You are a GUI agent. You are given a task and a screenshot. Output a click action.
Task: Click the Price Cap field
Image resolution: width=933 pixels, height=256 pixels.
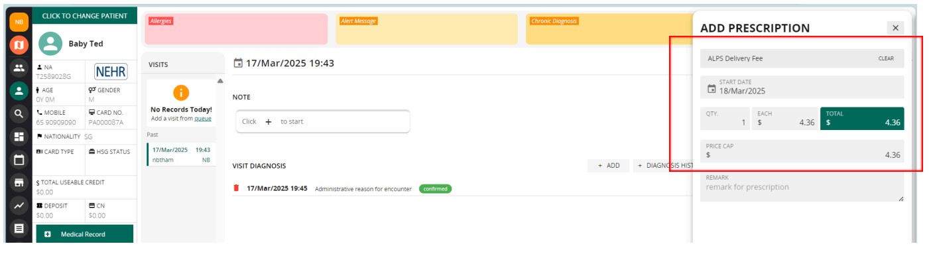point(802,151)
